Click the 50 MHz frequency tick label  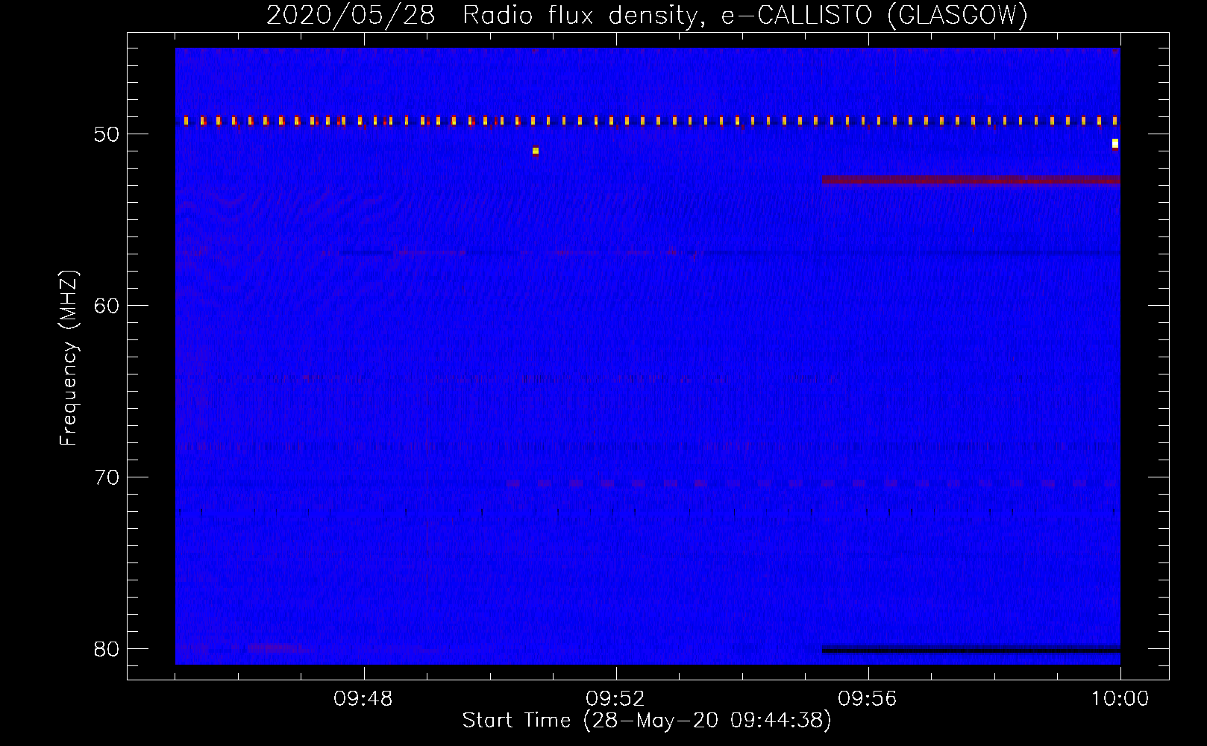point(107,134)
